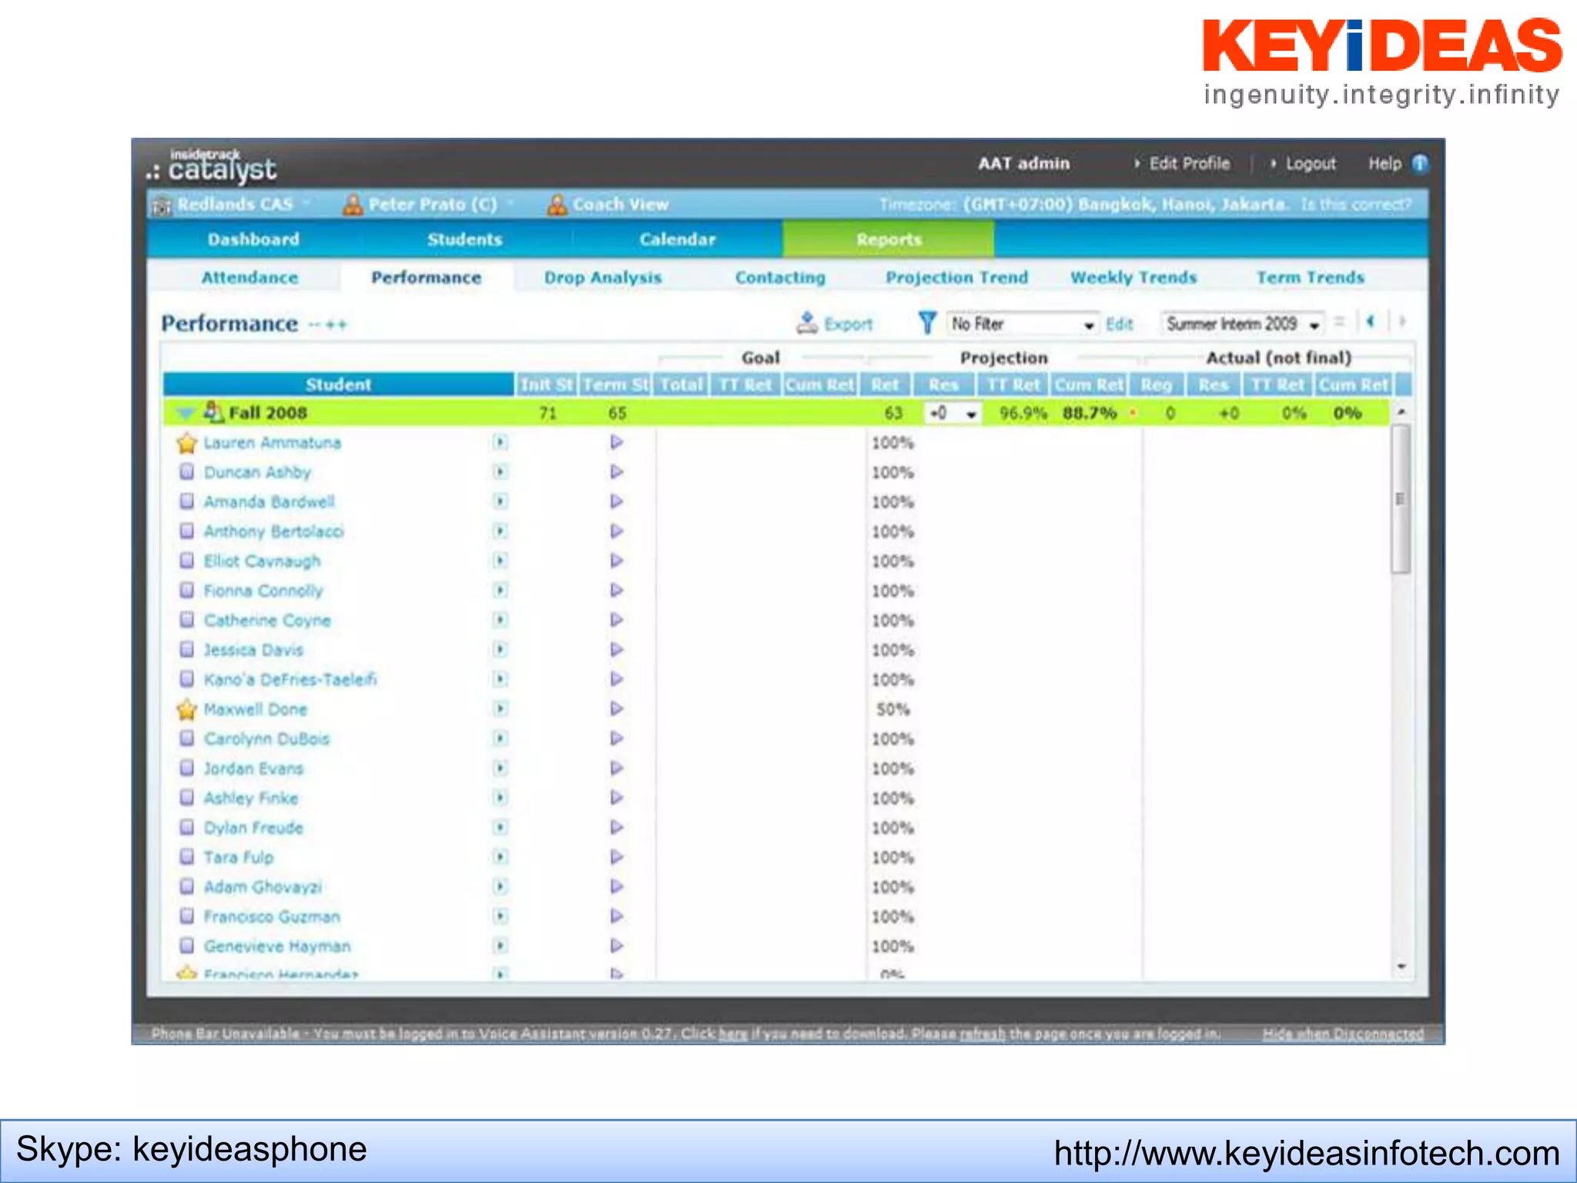Open the Projection Trend sub-tab

(x=956, y=277)
